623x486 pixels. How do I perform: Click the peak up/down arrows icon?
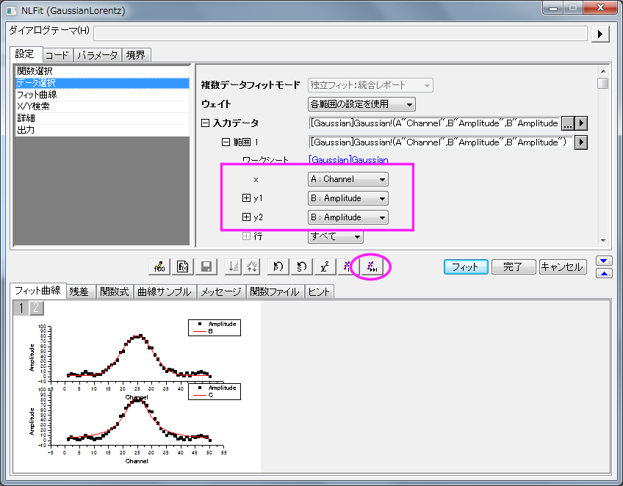click(252, 266)
